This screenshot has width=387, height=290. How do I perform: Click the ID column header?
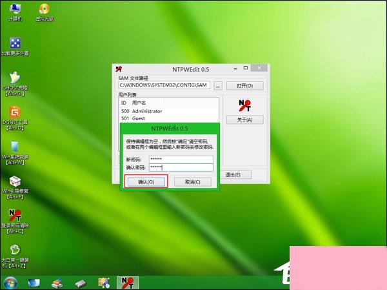[x=124, y=103]
